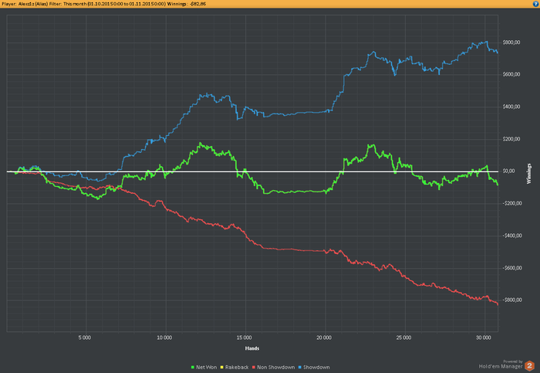Click the '20 000' hands axis label
The width and height of the screenshot is (540, 373).
(324, 337)
